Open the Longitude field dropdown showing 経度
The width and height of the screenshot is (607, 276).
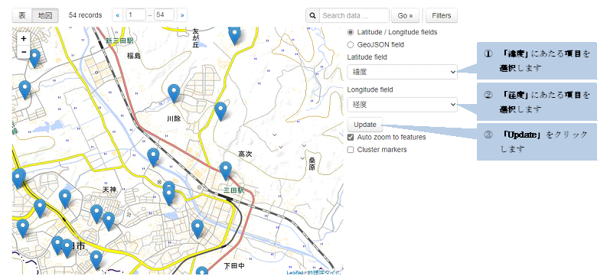point(402,105)
